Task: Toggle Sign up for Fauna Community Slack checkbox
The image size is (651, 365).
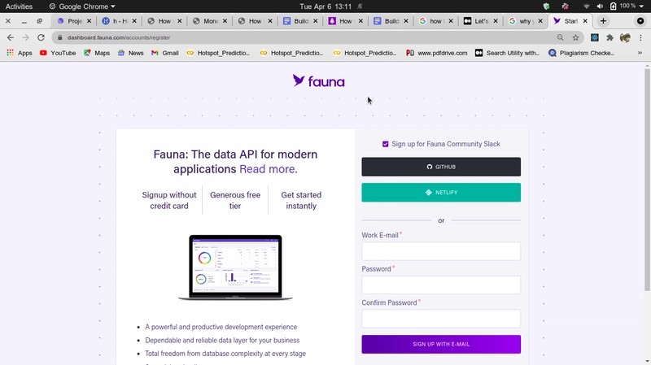Action: 385,144
